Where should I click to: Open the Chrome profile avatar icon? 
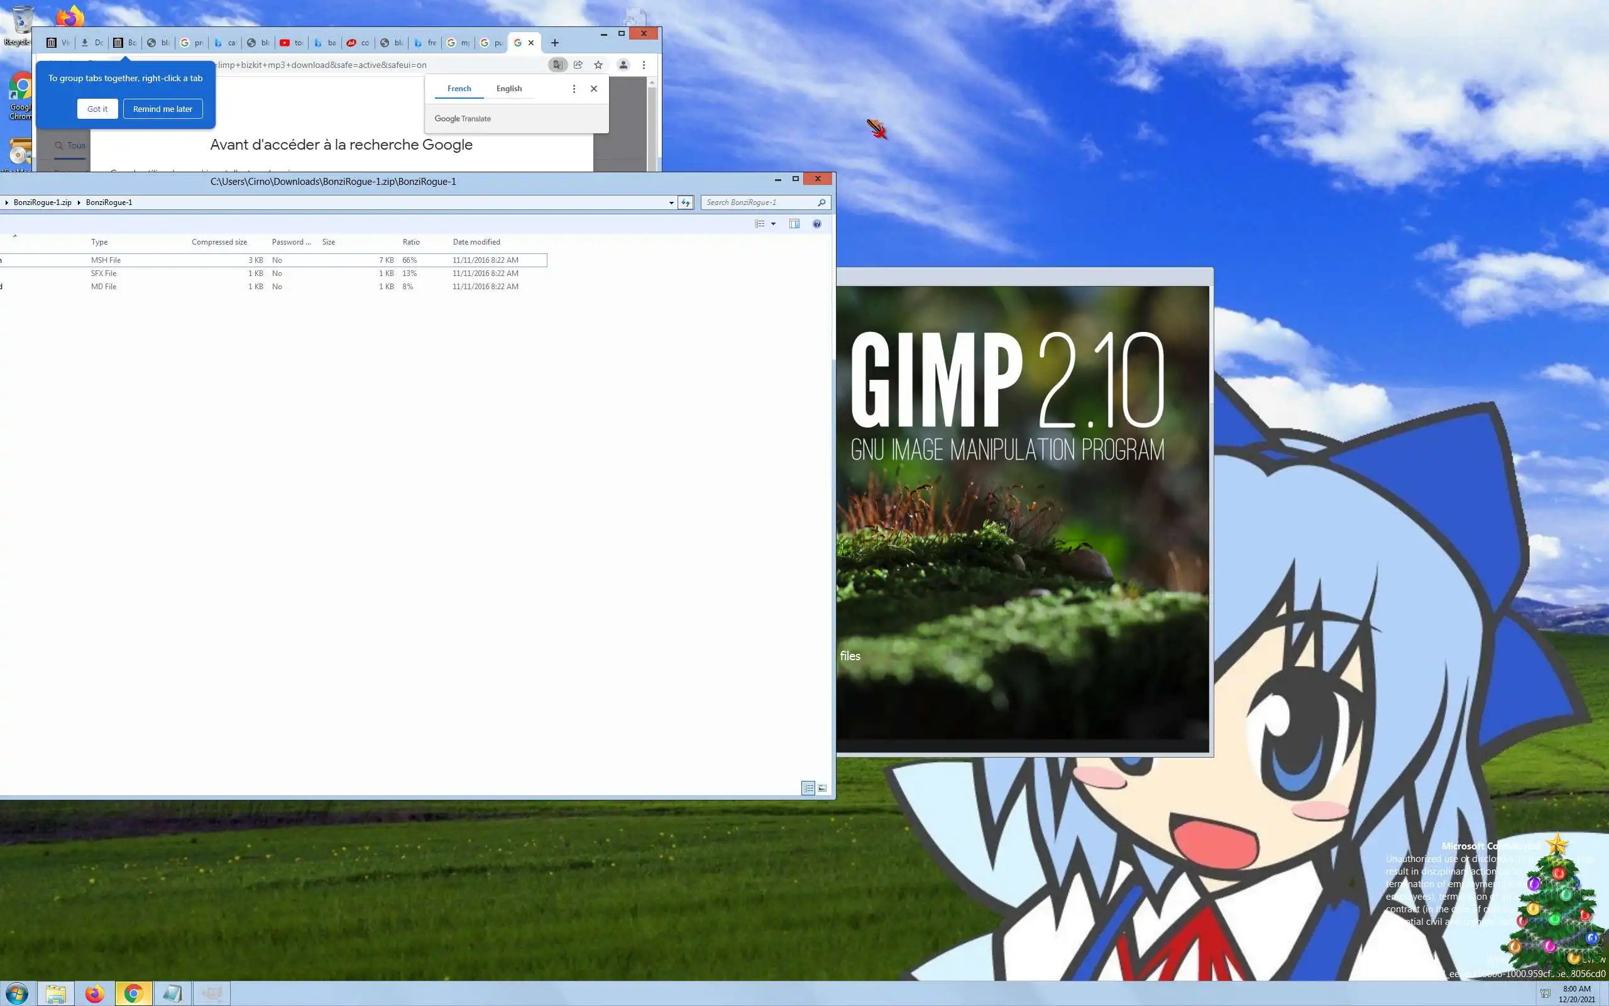pyautogui.click(x=623, y=65)
